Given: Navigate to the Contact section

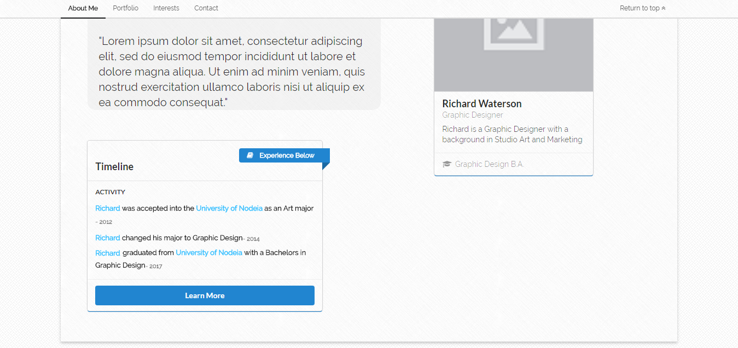Looking at the screenshot, I should [x=206, y=8].
